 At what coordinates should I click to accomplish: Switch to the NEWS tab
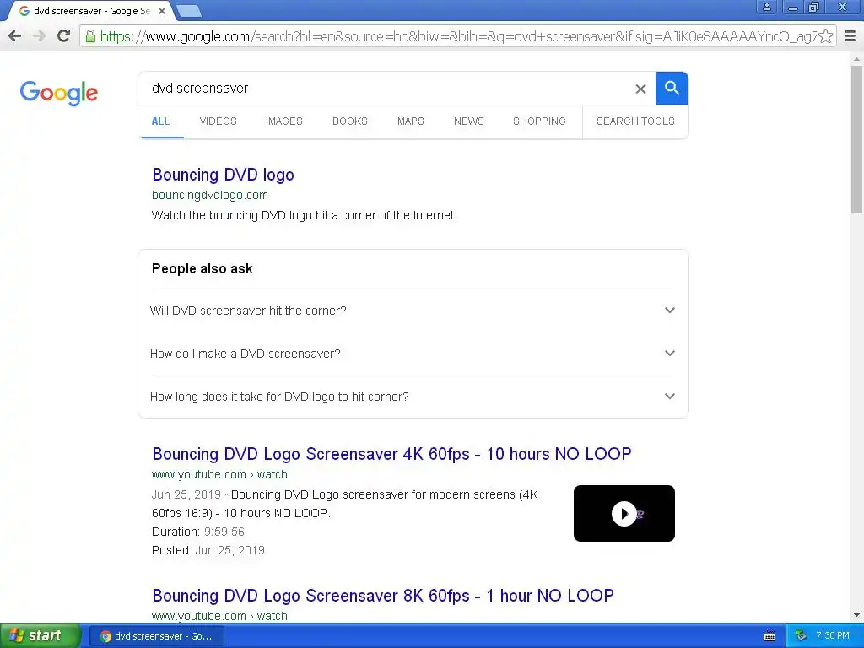[x=469, y=121]
